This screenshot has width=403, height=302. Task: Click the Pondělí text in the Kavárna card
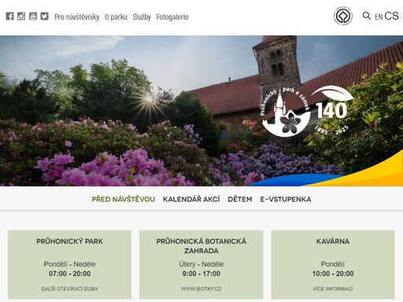pyautogui.click(x=333, y=264)
